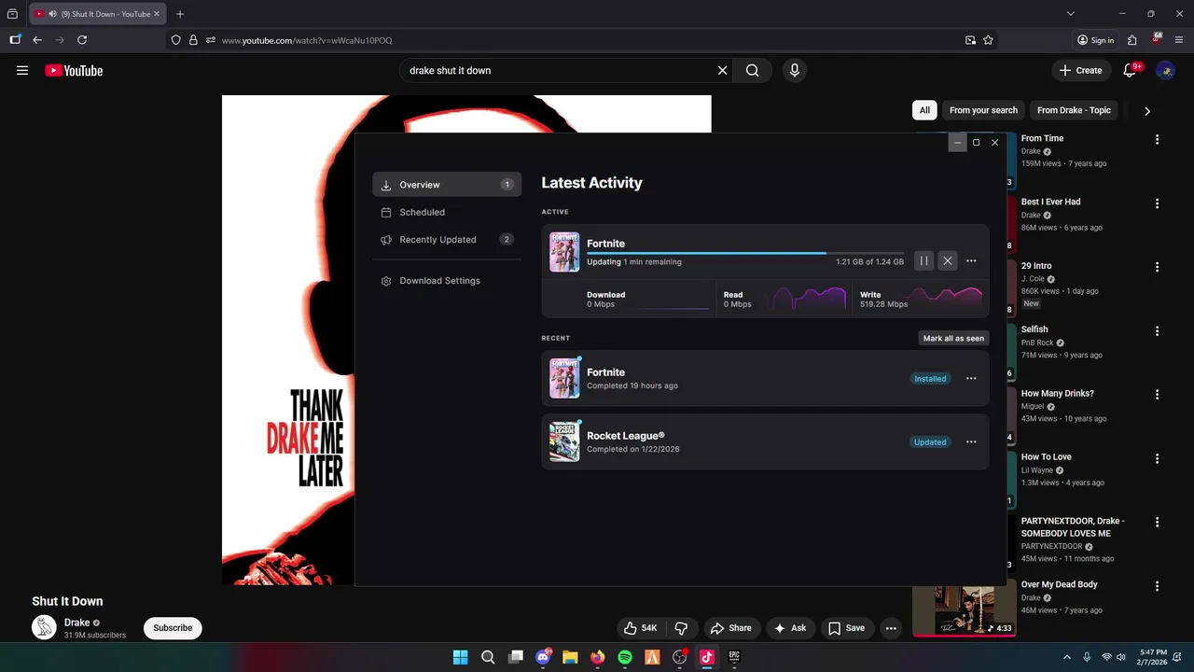Open the 29 Intro video by J. Cole
Viewport: 1194px width, 672px height.
pos(1036,266)
